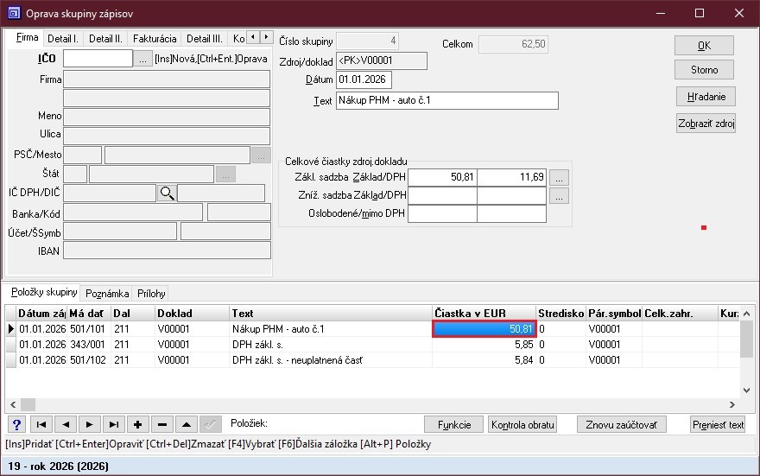Jump to first record in navigator
Image resolution: width=760 pixels, height=476 pixels.
pos(41,424)
